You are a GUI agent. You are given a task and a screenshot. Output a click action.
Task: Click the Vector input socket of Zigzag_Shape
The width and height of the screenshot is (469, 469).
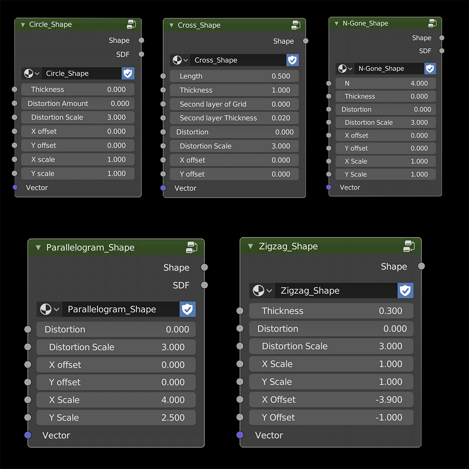pyautogui.click(x=240, y=435)
